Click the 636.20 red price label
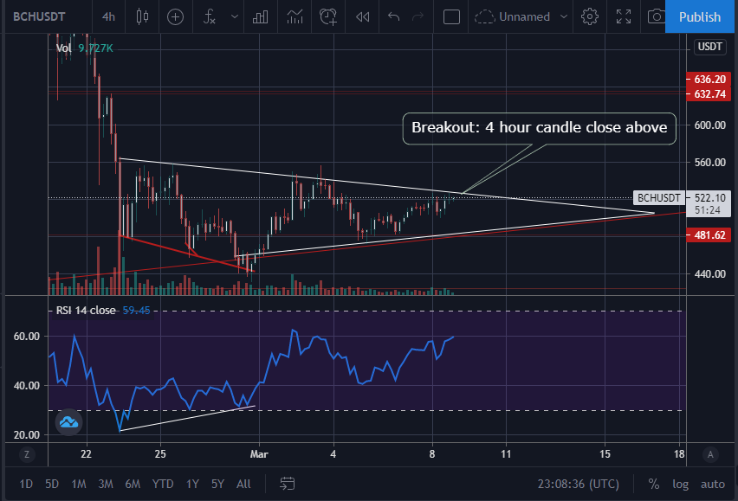Image resolution: width=738 pixels, height=501 pixels. tap(709, 79)
